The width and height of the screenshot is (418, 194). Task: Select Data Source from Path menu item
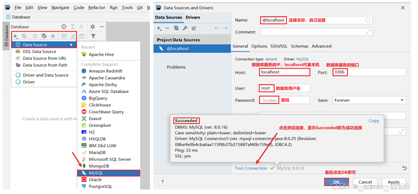tap(44, 65)
